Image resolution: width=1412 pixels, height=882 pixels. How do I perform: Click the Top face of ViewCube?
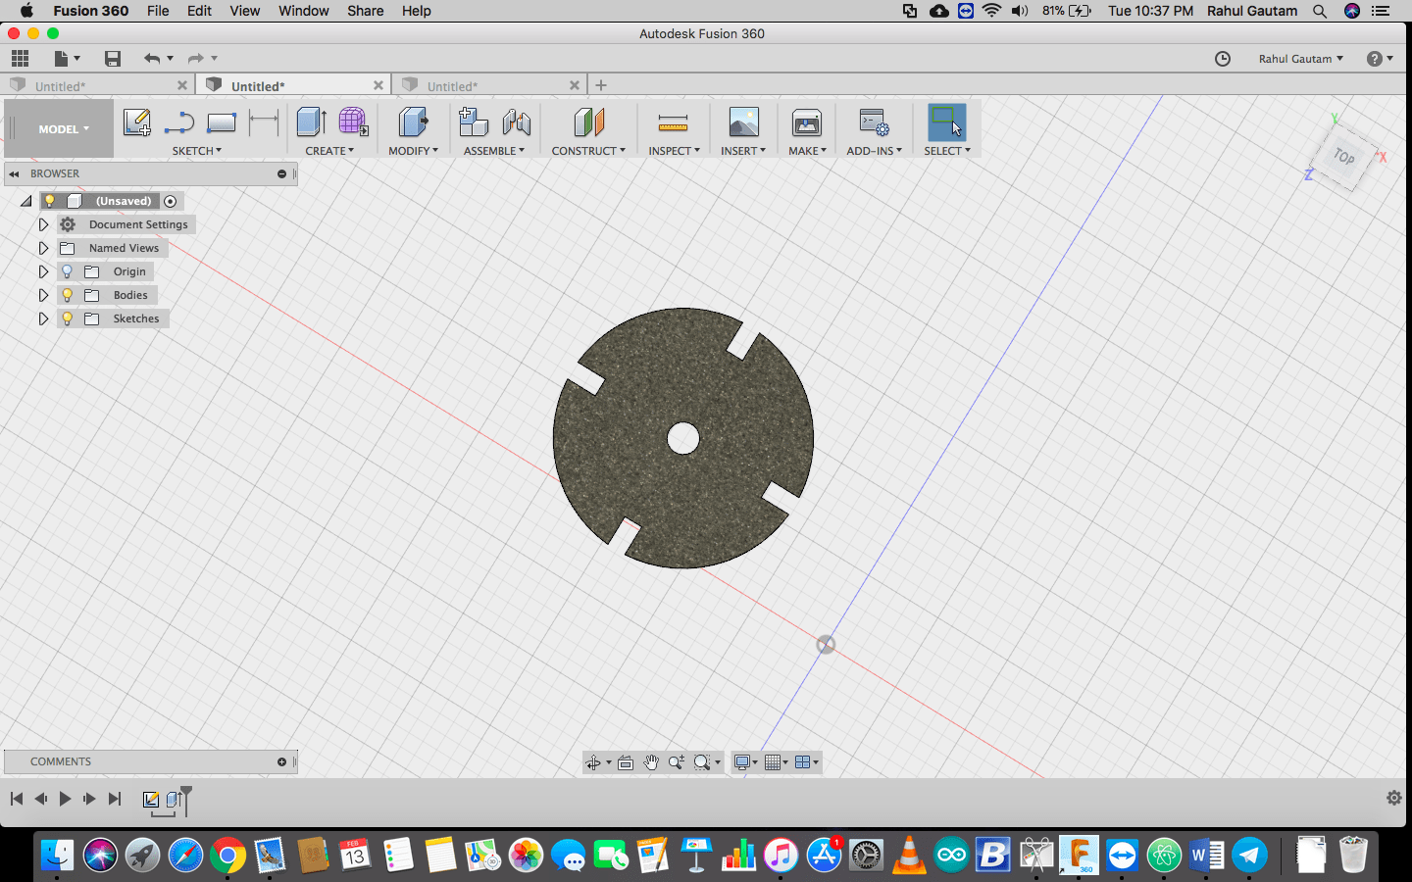1343,157
